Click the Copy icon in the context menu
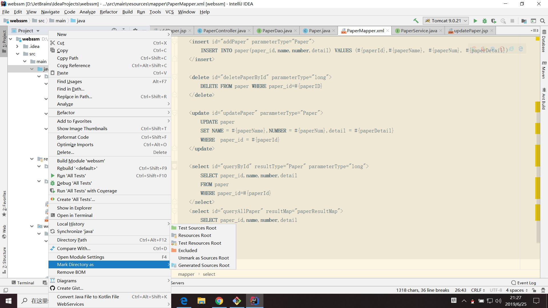This screenshot has width=548, height=308. (x=53, y=50)
